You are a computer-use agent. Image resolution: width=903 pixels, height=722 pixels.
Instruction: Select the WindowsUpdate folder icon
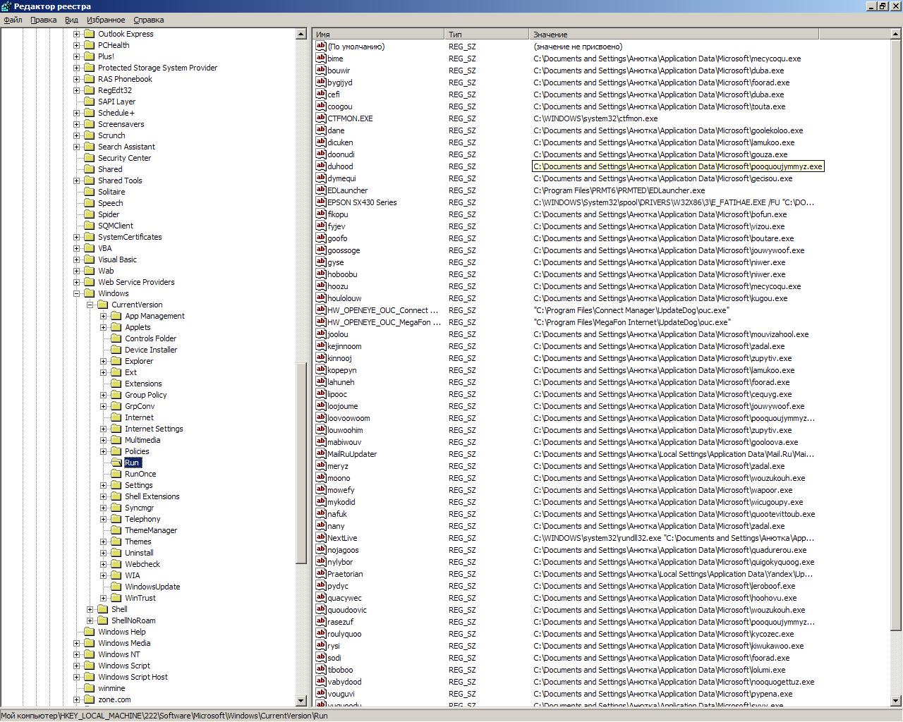click(x=116, y=587)
